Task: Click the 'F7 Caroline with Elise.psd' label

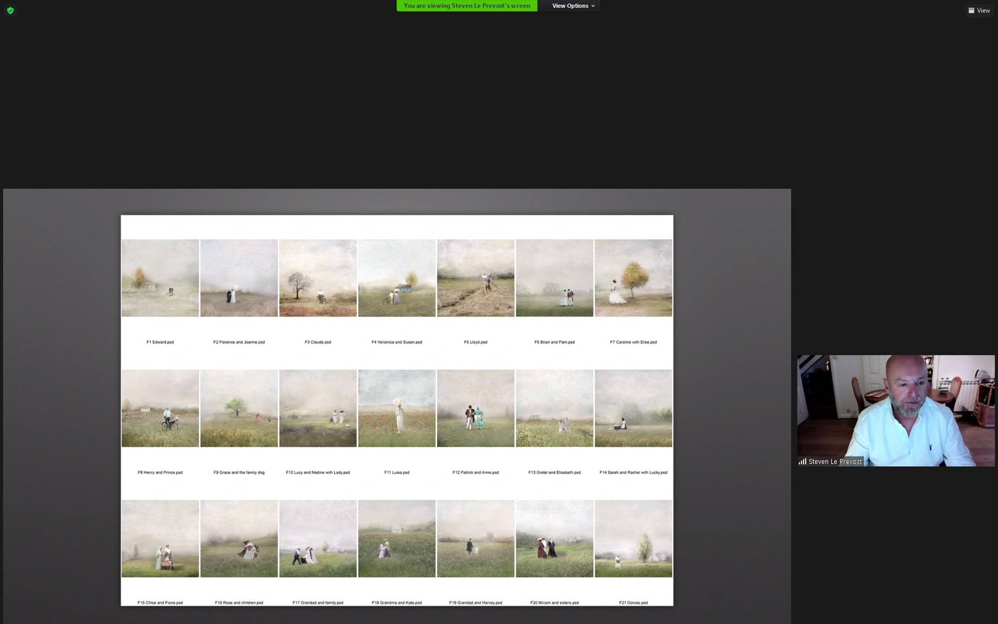Action: point(633,342)
